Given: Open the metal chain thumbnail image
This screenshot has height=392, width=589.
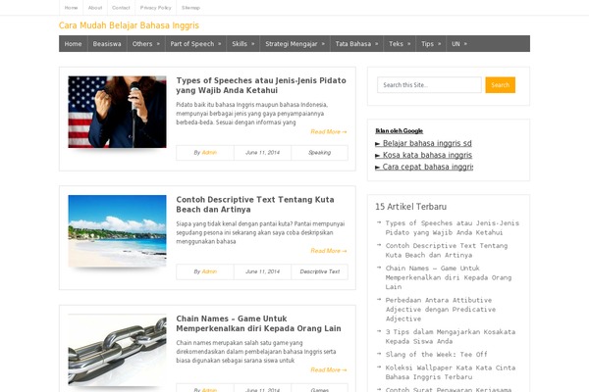Looking at the screenshot, I should pos(117,350).
